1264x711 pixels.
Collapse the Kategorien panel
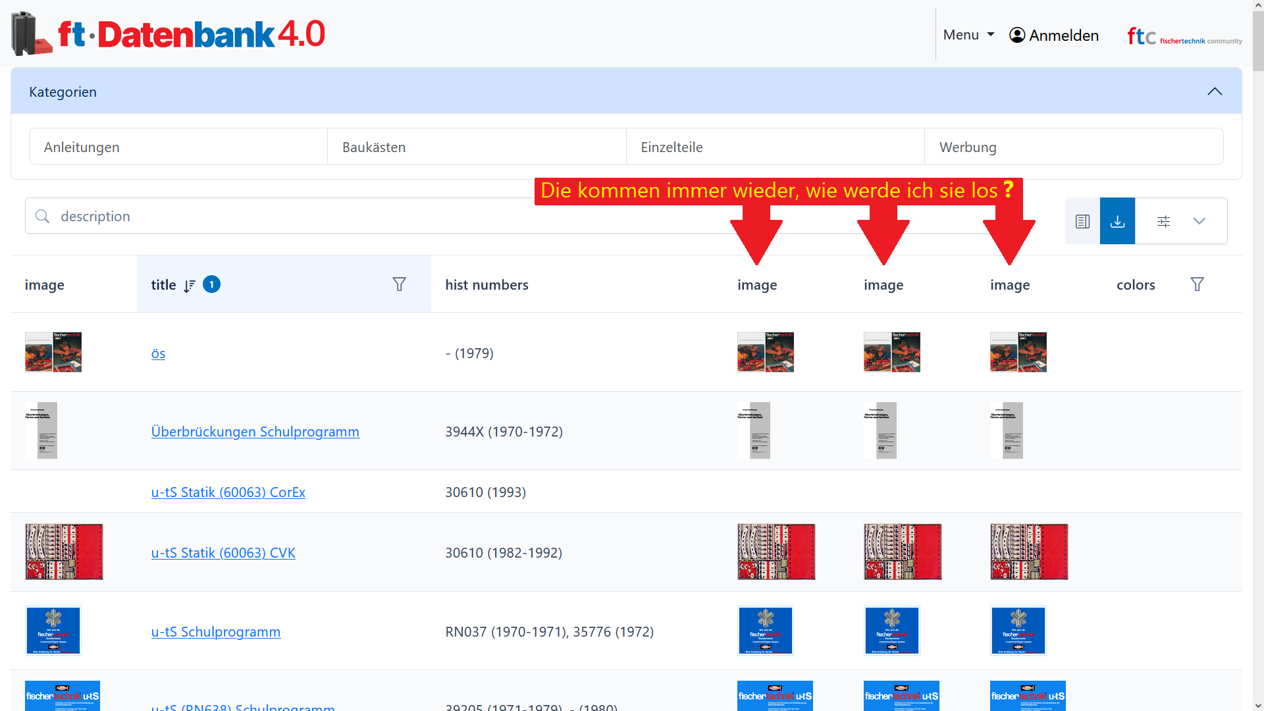(1214, 92)
